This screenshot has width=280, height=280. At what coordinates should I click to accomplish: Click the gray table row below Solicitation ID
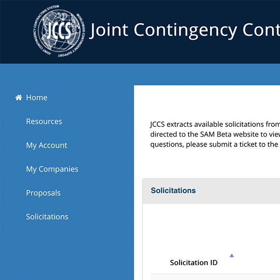215,276
